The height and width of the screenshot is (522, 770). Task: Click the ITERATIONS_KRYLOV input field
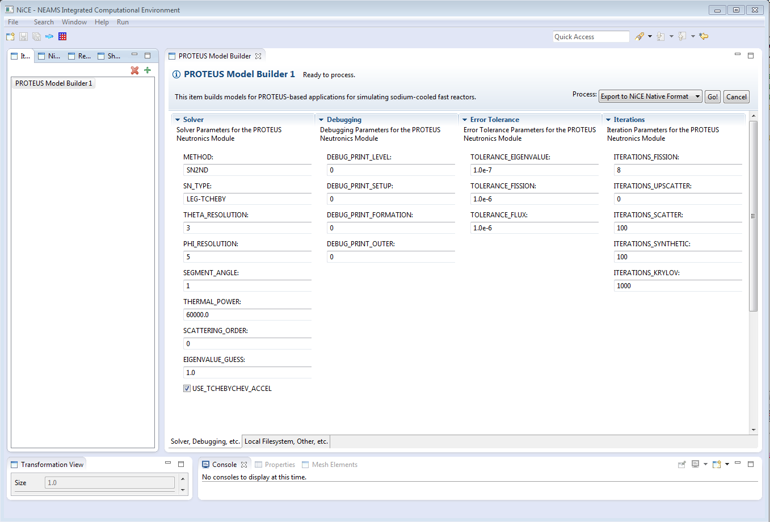coord(678,286)
